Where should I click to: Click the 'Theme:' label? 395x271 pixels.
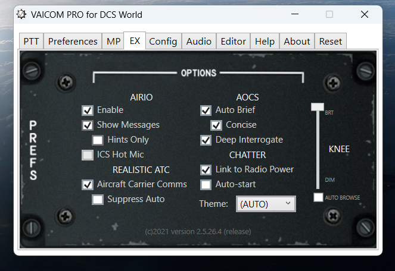point(213,204)
